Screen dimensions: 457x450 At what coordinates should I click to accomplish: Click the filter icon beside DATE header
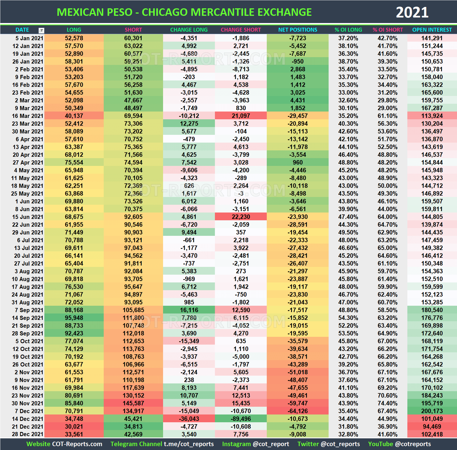[41, 30]
